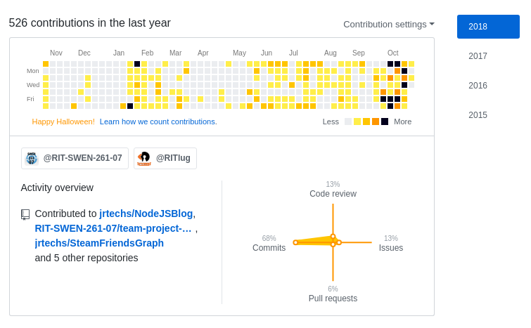
Task: Open the Contribution settings dropdown
Action: pyautogui.click(x=388, y=24)
